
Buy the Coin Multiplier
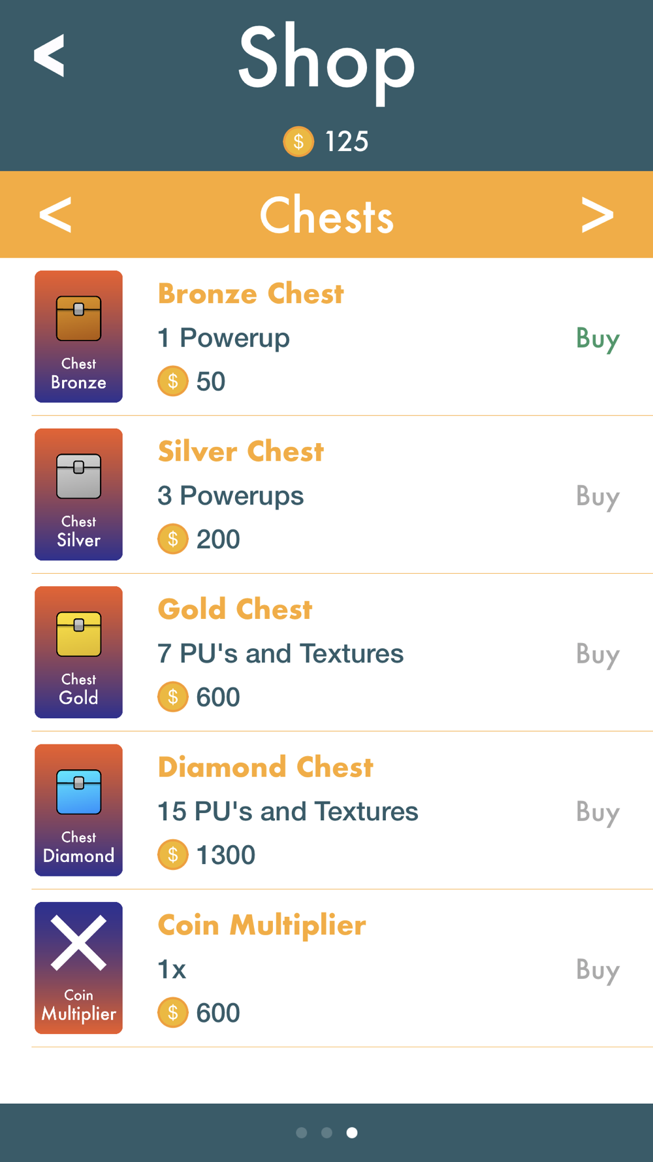tap(597, 971)
